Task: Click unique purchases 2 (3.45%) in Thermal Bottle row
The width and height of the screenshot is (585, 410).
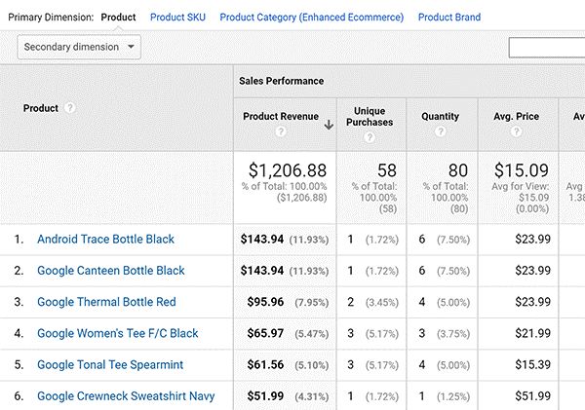Action: pyautogui.click(x=372, y=302)
